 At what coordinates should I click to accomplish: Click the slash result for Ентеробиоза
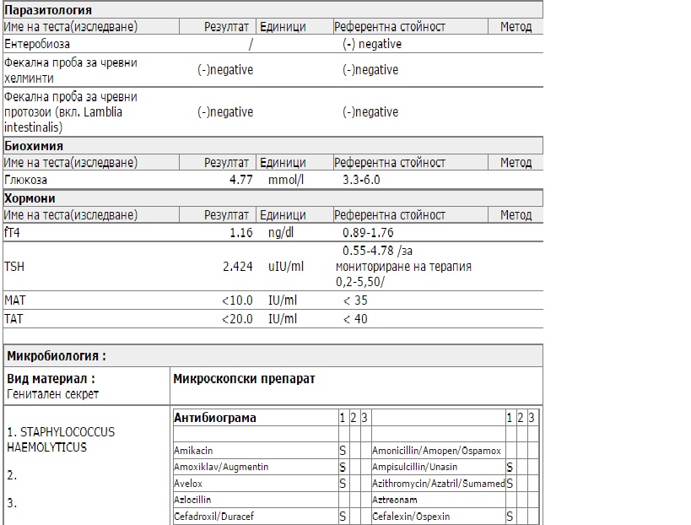[x=251, y=44]
